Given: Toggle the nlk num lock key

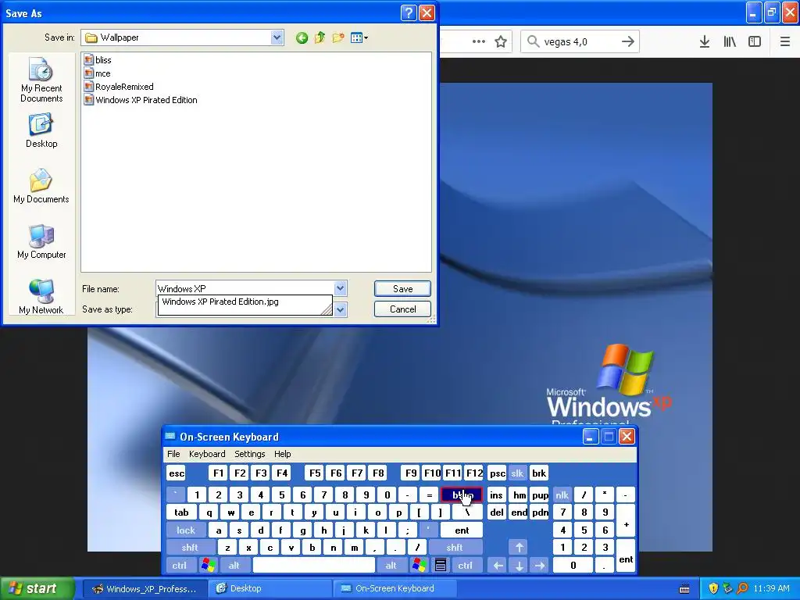Looking at the screenshot, I should [x=562, y=495].
